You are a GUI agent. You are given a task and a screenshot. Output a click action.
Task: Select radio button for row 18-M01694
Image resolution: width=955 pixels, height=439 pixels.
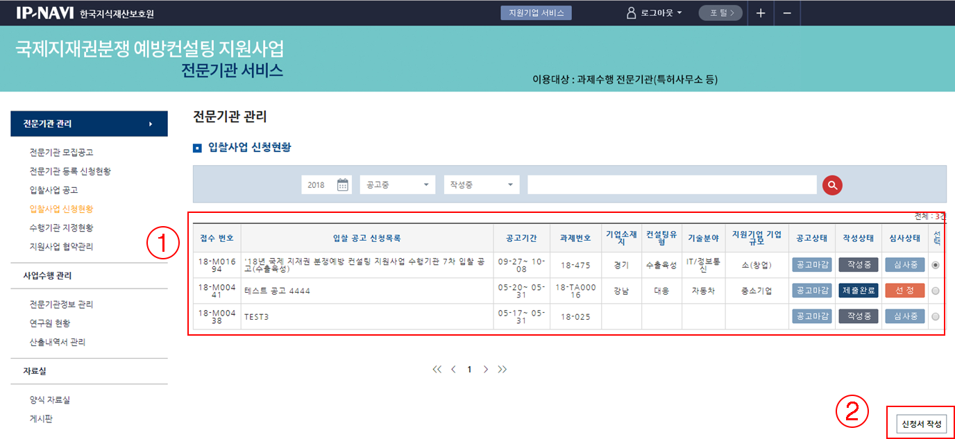point(936,265)
